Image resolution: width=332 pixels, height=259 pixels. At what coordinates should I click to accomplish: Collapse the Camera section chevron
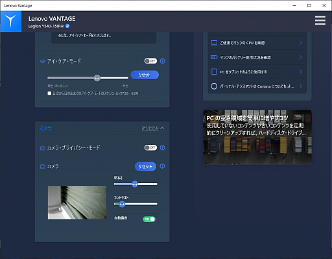162,128
